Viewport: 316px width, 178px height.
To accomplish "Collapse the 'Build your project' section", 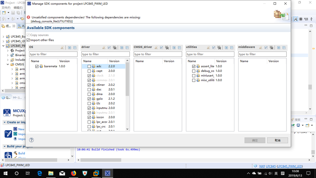I will tap(4, 146).
